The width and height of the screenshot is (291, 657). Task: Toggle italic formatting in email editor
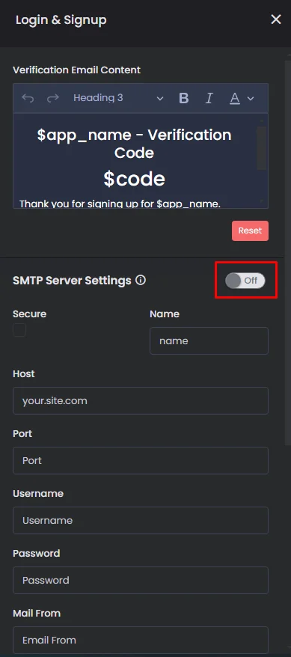click(x=209, y=99)
